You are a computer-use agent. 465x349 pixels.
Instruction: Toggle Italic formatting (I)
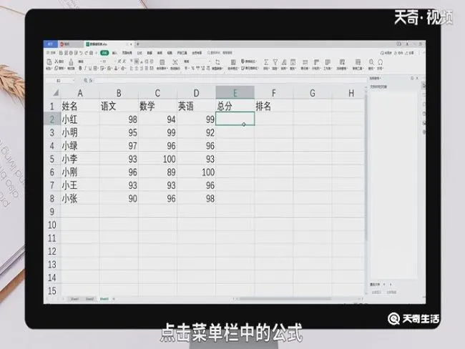[85, 69]
